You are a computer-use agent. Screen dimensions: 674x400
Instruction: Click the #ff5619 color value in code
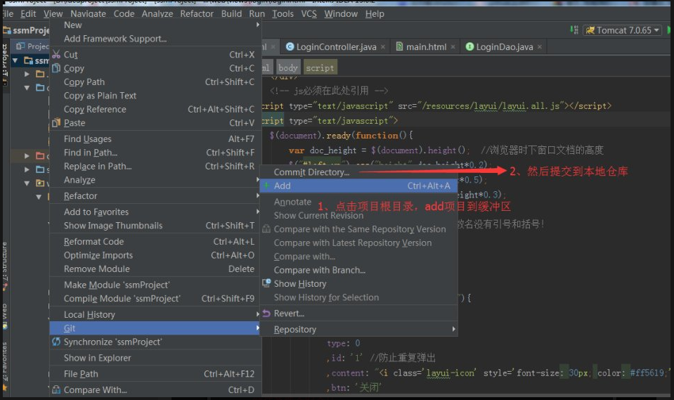[647, 373]
